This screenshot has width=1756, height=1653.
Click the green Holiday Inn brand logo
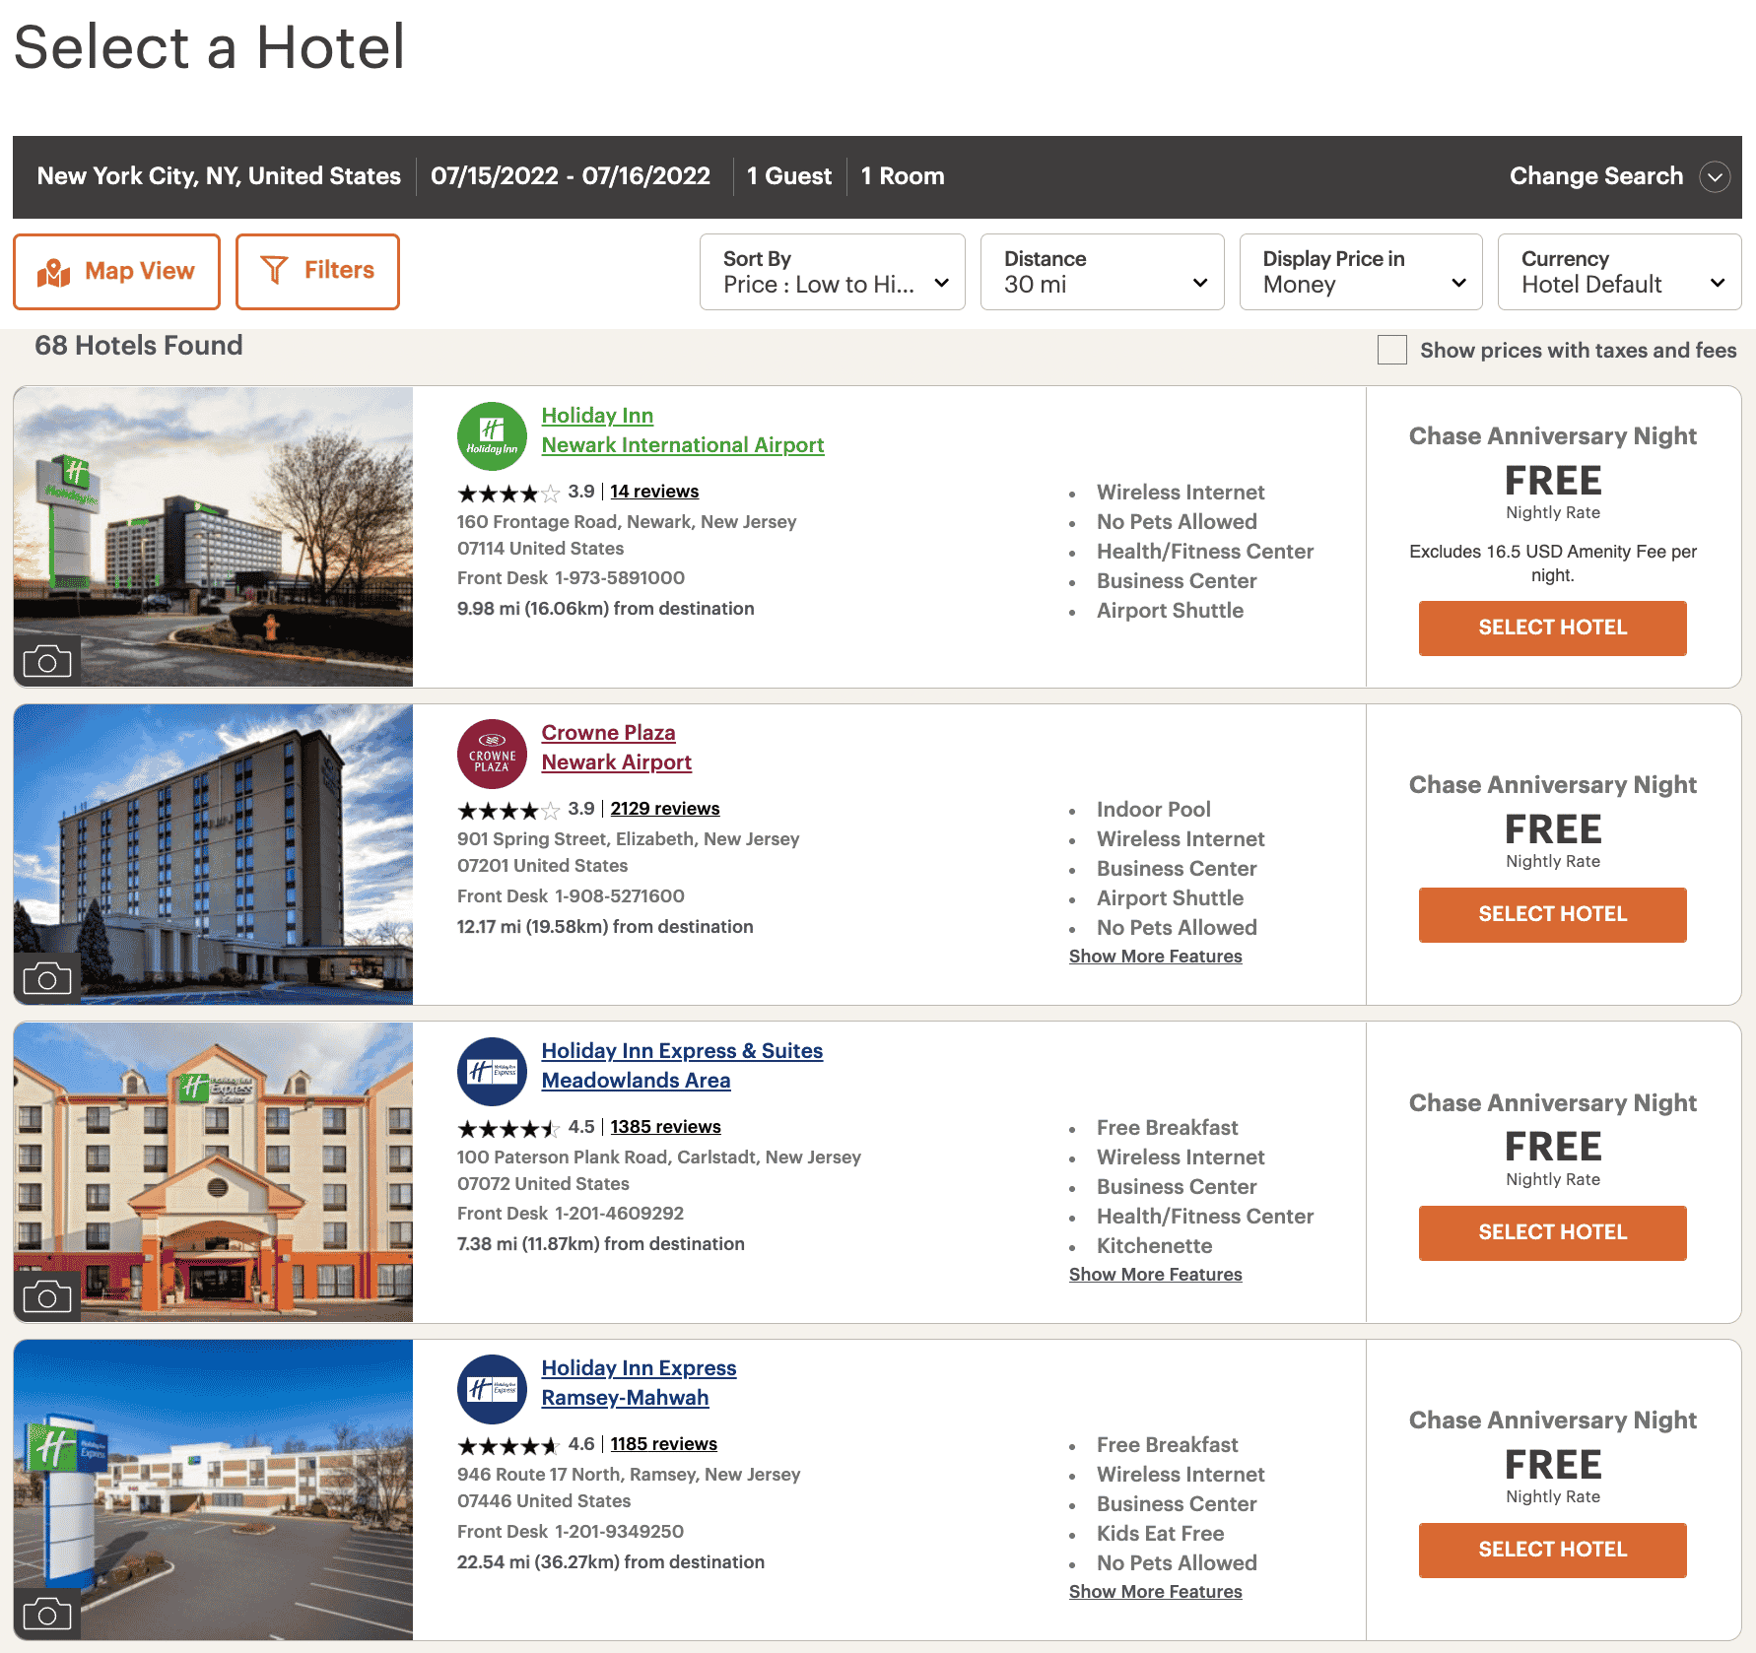click(x=492, y=436)
